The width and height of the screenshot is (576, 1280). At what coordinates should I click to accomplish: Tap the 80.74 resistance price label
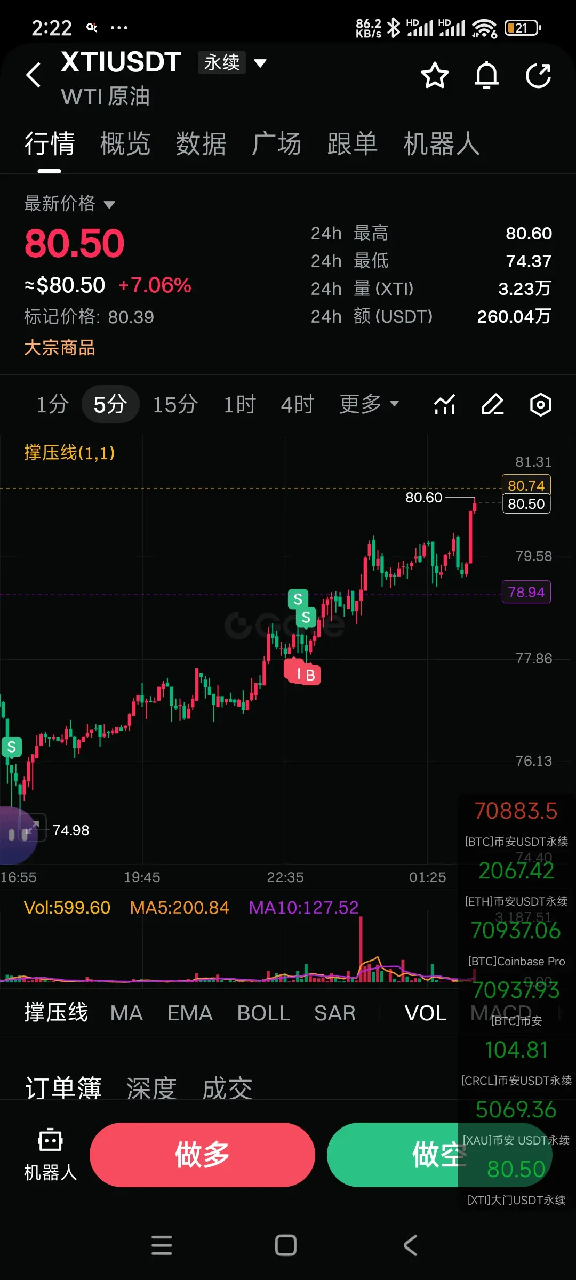[x=526, y=485]
